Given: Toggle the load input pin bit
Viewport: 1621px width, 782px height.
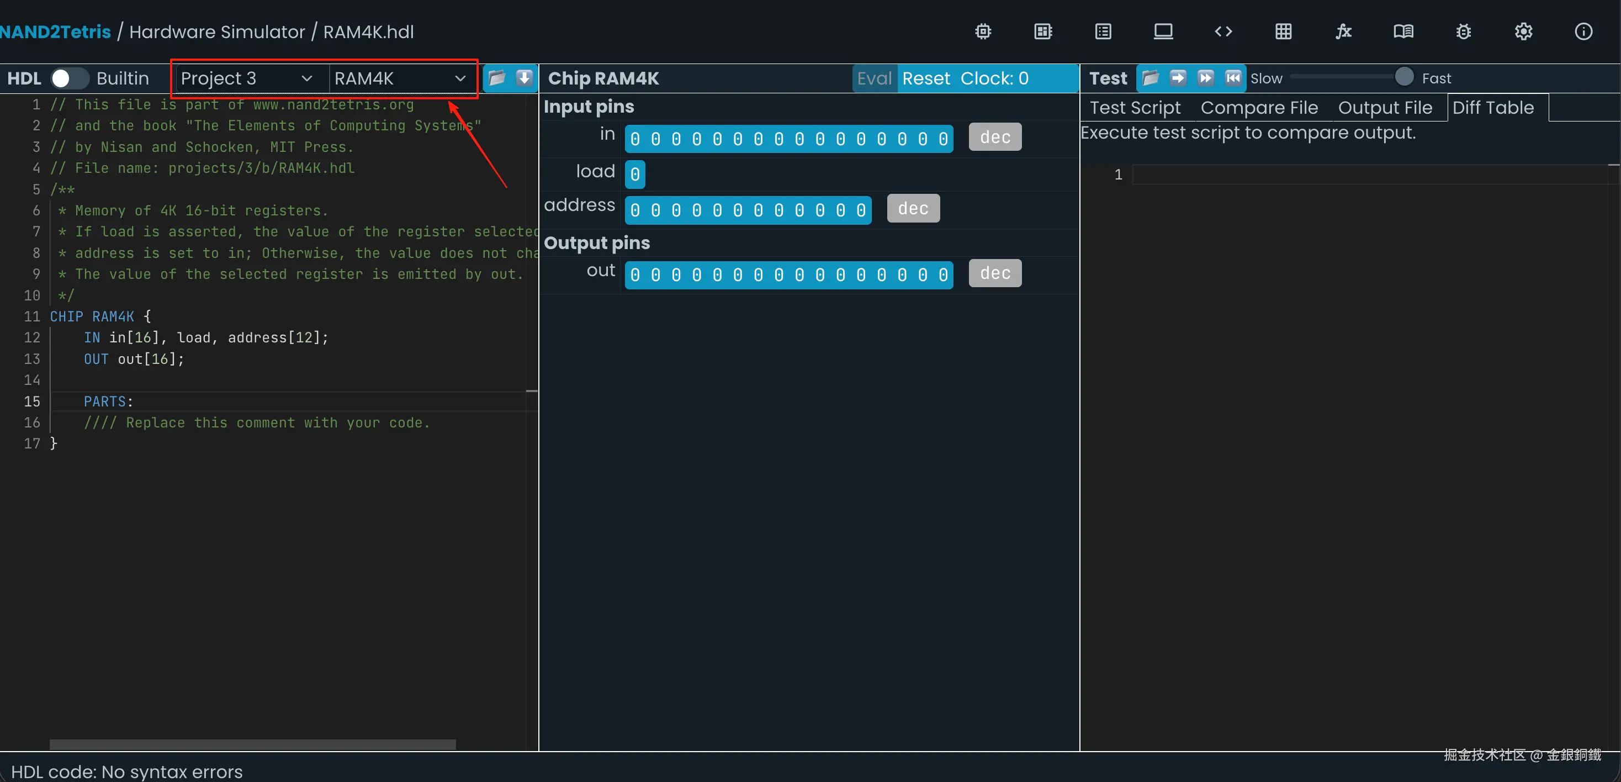Looking at the screenshot, I should (x=635, y=175).
